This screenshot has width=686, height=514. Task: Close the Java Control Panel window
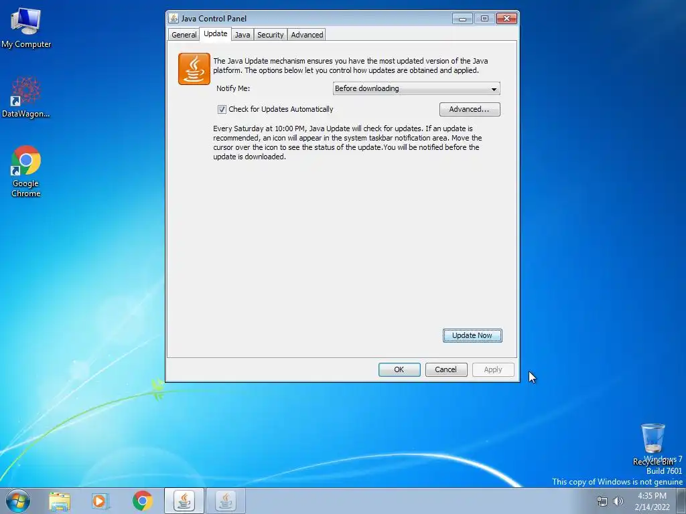[506, 18]
